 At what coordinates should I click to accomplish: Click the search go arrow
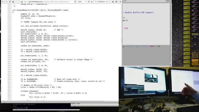click(106, 2)
